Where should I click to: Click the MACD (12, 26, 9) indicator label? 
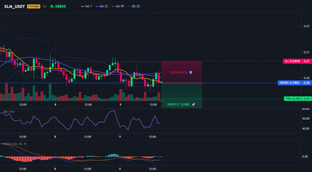pyautogui.click(x=15, y=144)
